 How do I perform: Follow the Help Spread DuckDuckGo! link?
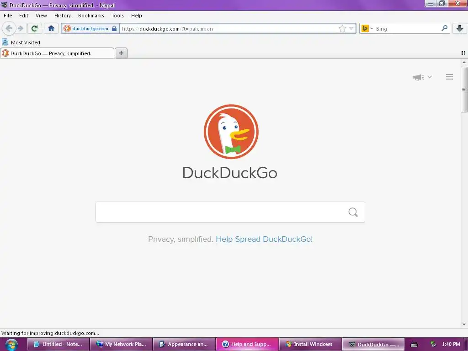point(264,239)
